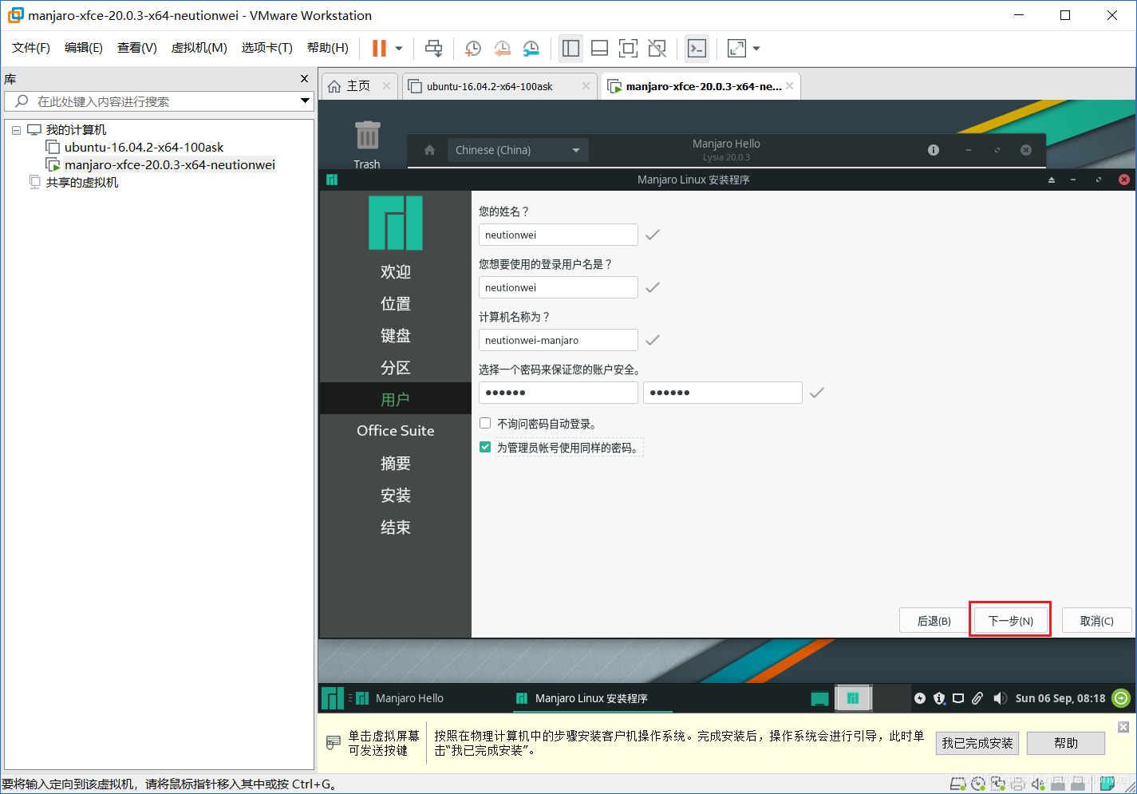Image resolution: width=1137 pixels, height=794 pixels.
Task: Close the library panel with its X
Action: [304, 78]
